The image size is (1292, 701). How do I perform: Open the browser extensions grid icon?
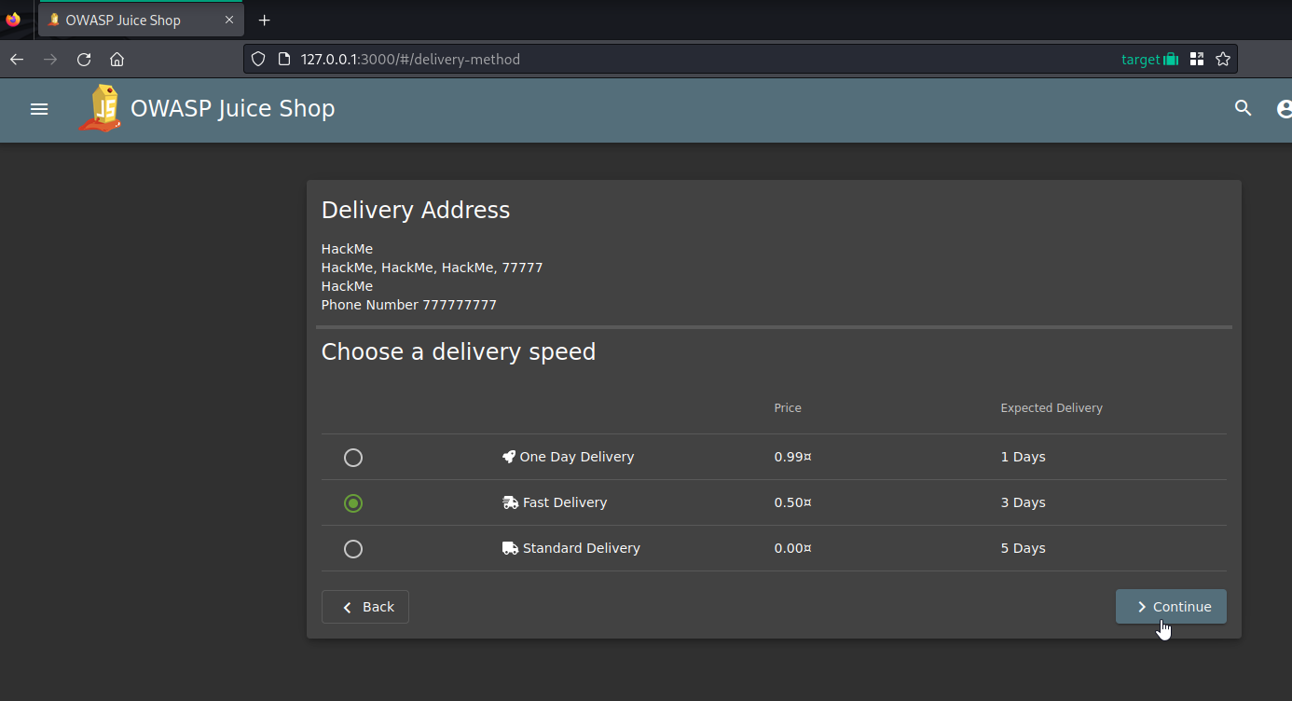[x=1197, y=60]
